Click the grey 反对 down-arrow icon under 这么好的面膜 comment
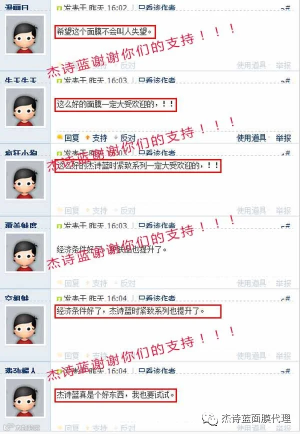 tap(116, 137)
